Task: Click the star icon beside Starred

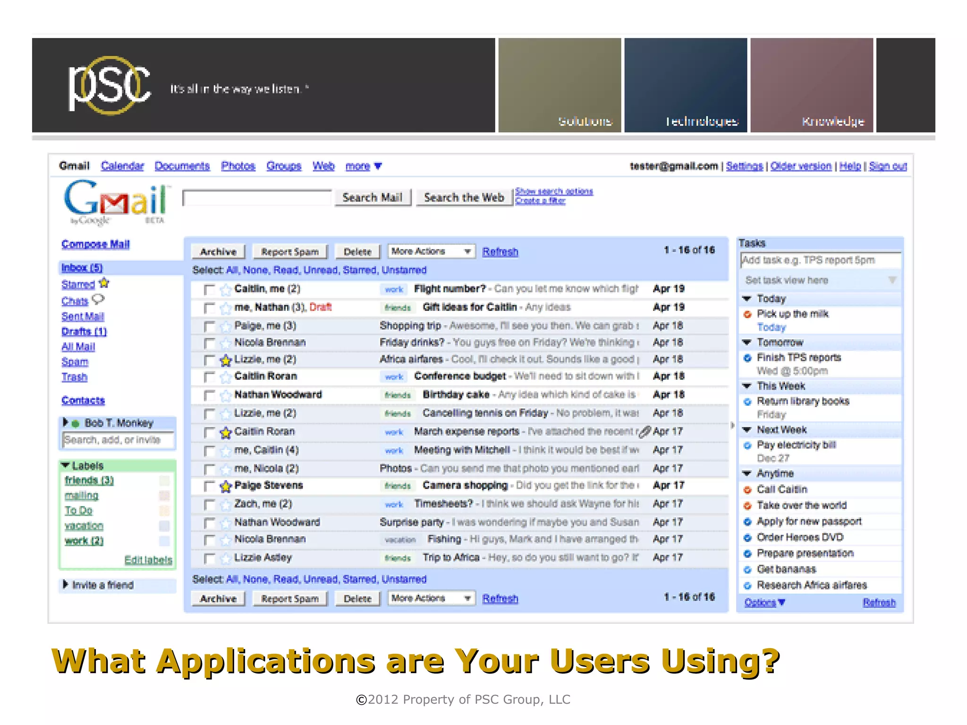Action: (104, 283)
